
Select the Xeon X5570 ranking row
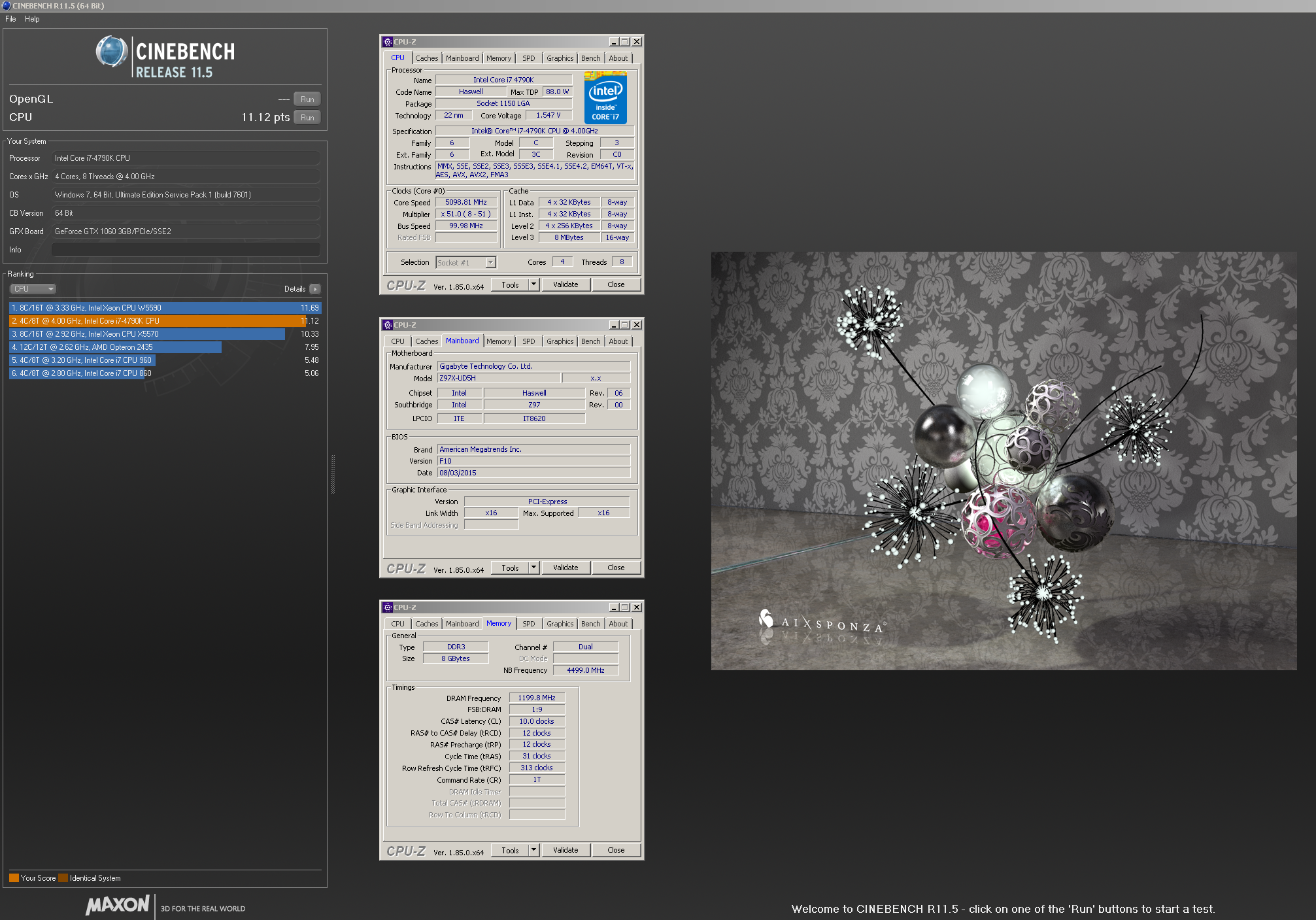pos(165,334)
